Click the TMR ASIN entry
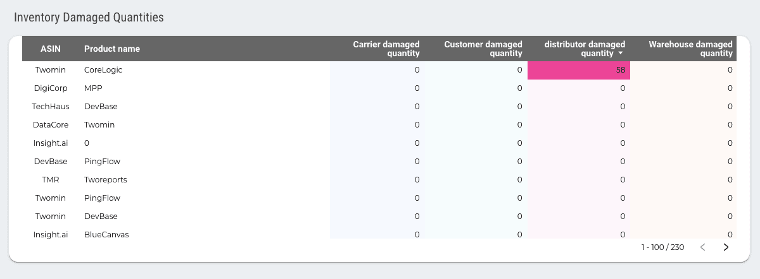Image resolution: width=760 pixels, height=279 pixels. (51, 180)
